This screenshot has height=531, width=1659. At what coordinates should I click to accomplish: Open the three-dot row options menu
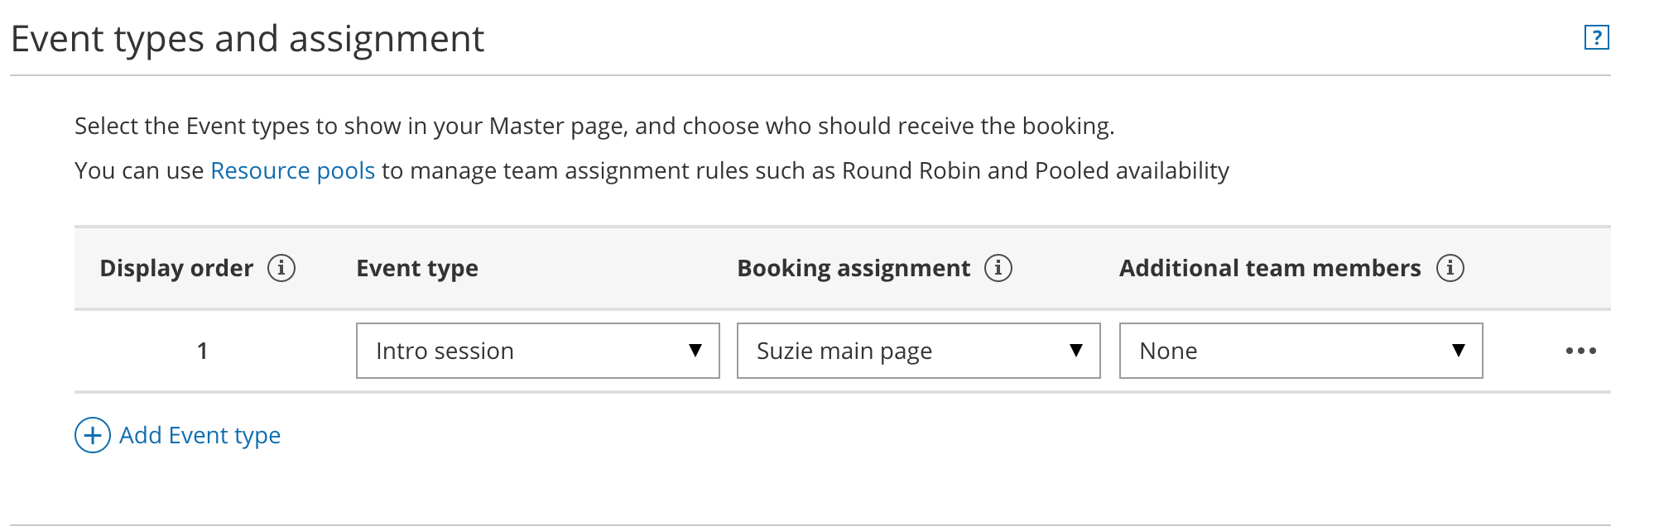pyautogui.click(x=1580, y=351)
